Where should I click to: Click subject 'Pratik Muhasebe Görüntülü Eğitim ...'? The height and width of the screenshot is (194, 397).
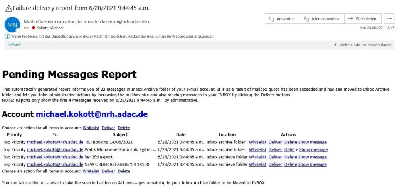[120, 149]
